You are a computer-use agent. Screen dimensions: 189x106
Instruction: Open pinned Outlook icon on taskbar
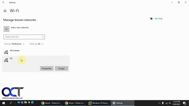coord(32,102)
